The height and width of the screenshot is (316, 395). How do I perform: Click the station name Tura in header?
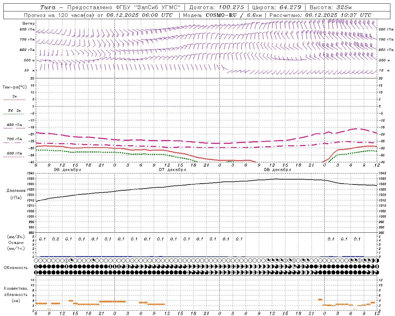click(48, 7)
